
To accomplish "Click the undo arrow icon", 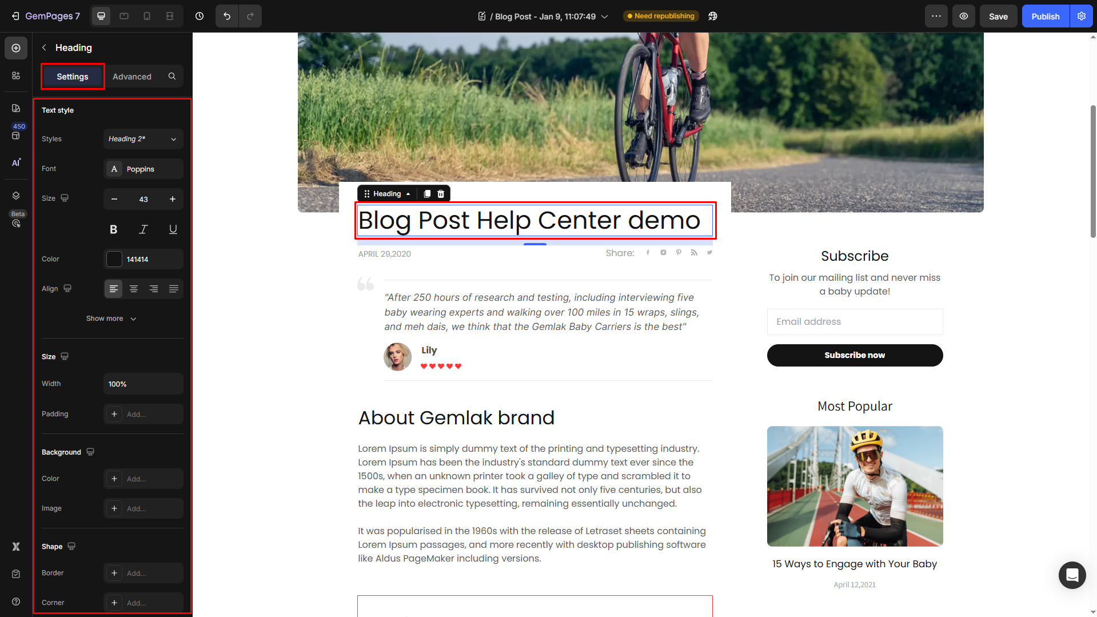I will coord(227,16).
